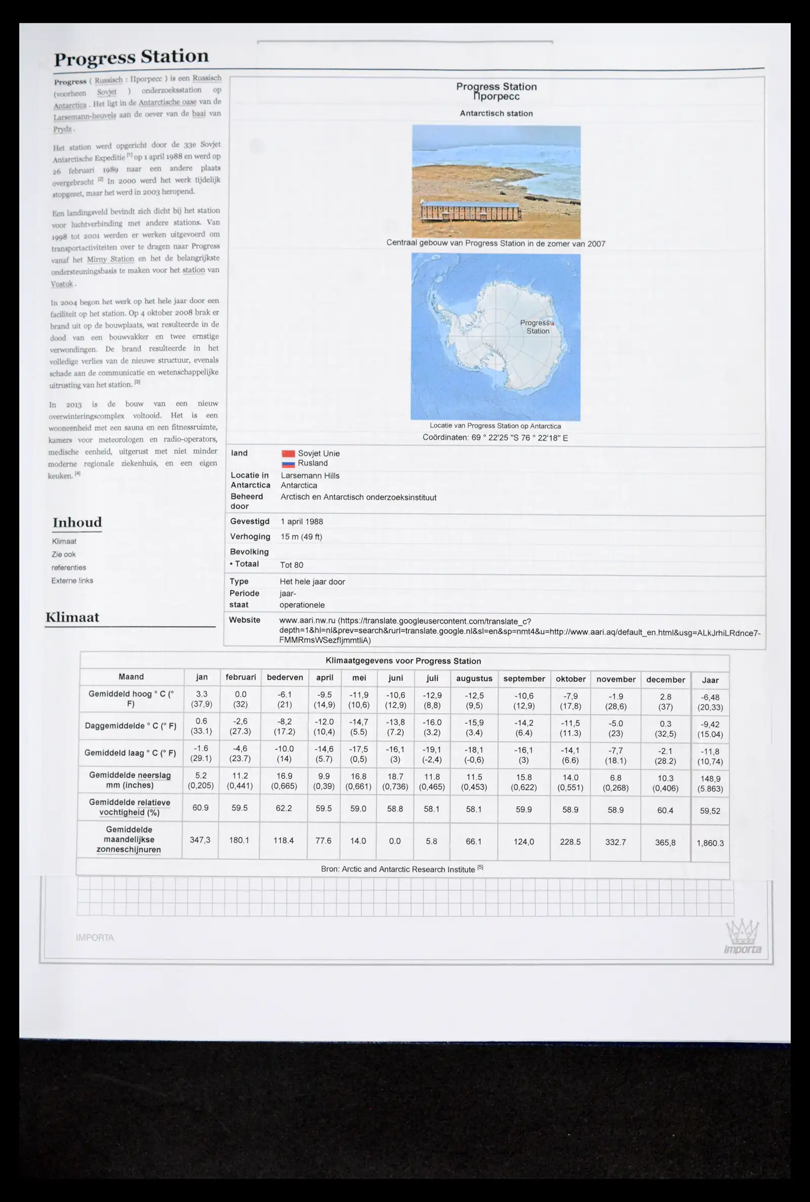This screenshot has width=810, height=1202.
Task: Open the Antarctica location map image
Action: (496, 337)
